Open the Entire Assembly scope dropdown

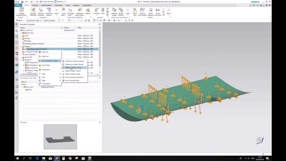(52, 21)
